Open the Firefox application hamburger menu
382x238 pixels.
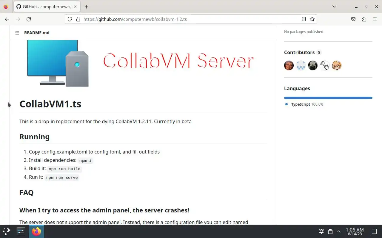[375, 19]
